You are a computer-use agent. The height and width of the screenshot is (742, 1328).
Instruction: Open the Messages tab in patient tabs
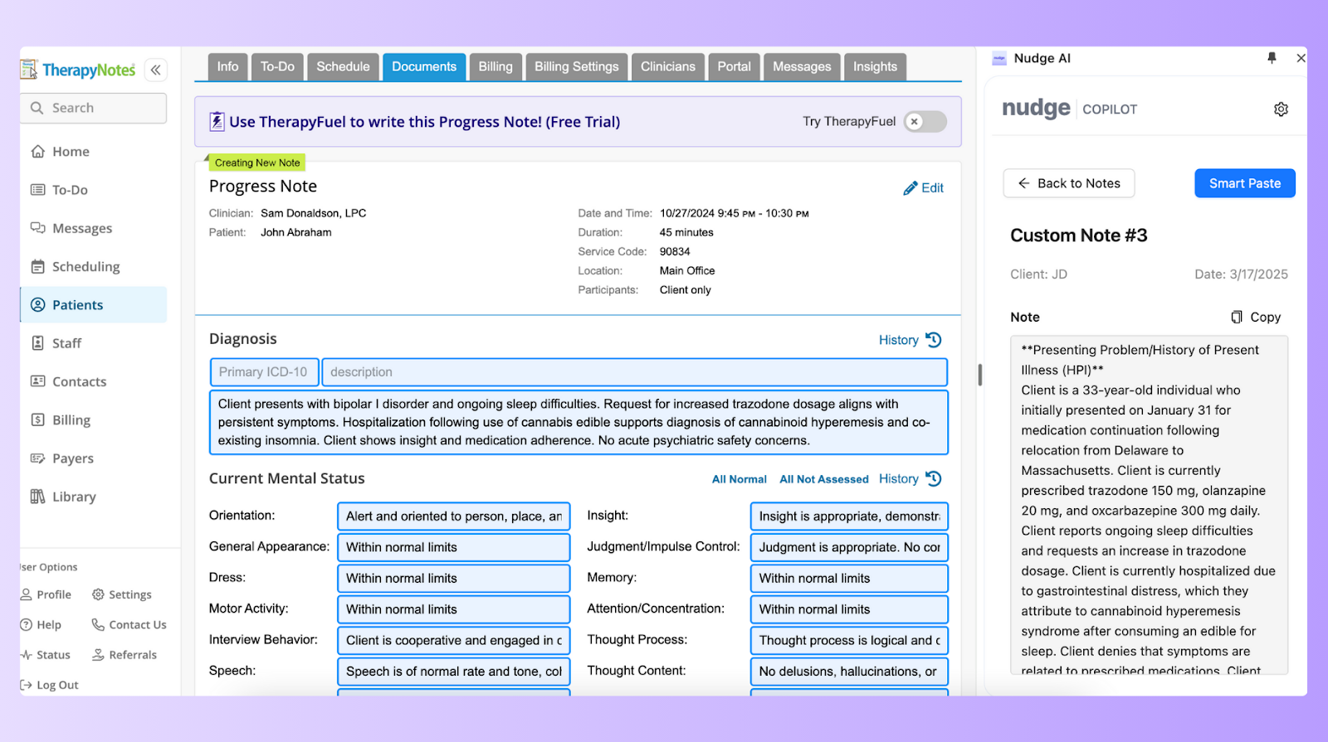(x=802, y=66)
